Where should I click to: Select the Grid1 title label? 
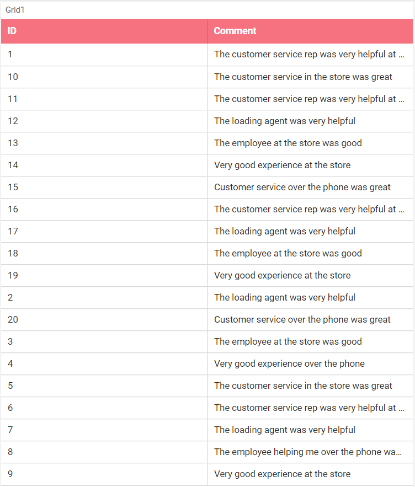tap(15, 10)
